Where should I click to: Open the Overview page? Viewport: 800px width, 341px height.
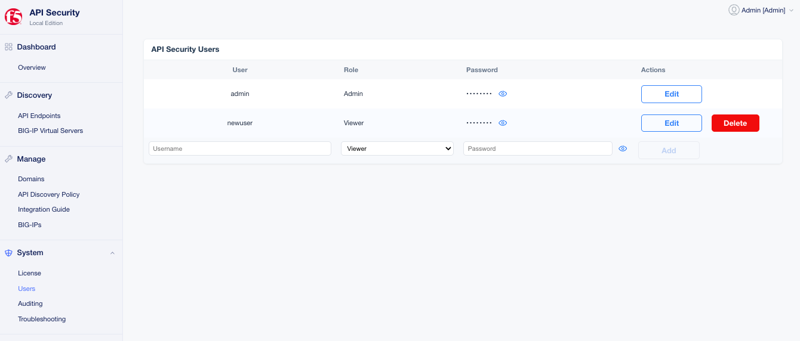(32, 68)
